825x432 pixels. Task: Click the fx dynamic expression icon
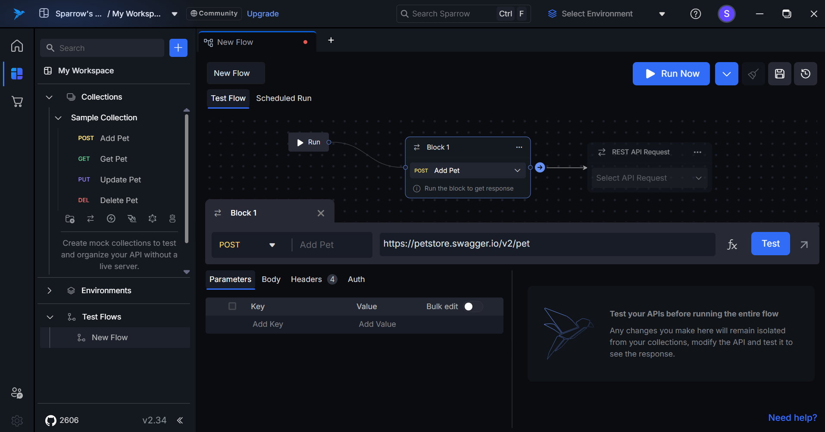(x=732, y=244)
